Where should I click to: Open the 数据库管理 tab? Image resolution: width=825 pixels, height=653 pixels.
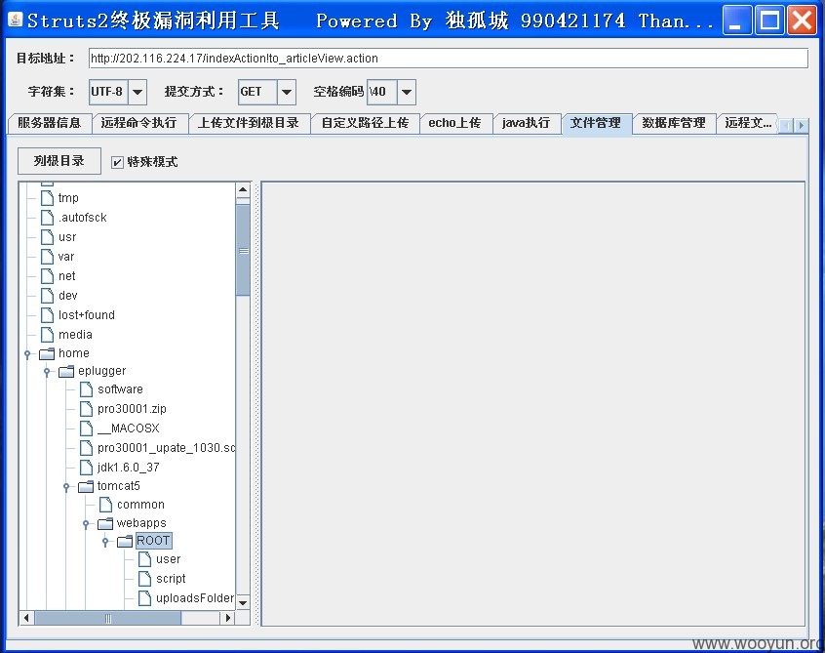point(674,123)
